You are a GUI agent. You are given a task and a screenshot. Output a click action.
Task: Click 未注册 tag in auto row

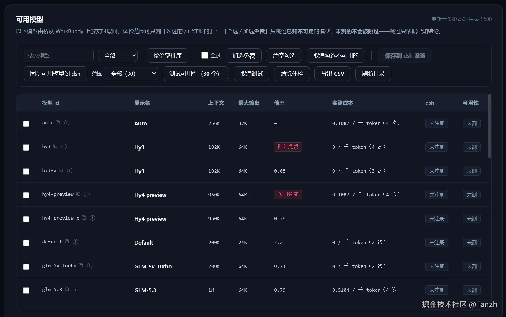pos(437,123)
